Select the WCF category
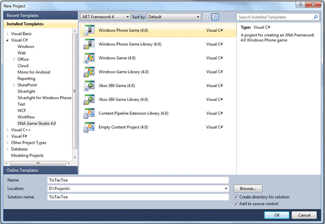 (22, 111)
